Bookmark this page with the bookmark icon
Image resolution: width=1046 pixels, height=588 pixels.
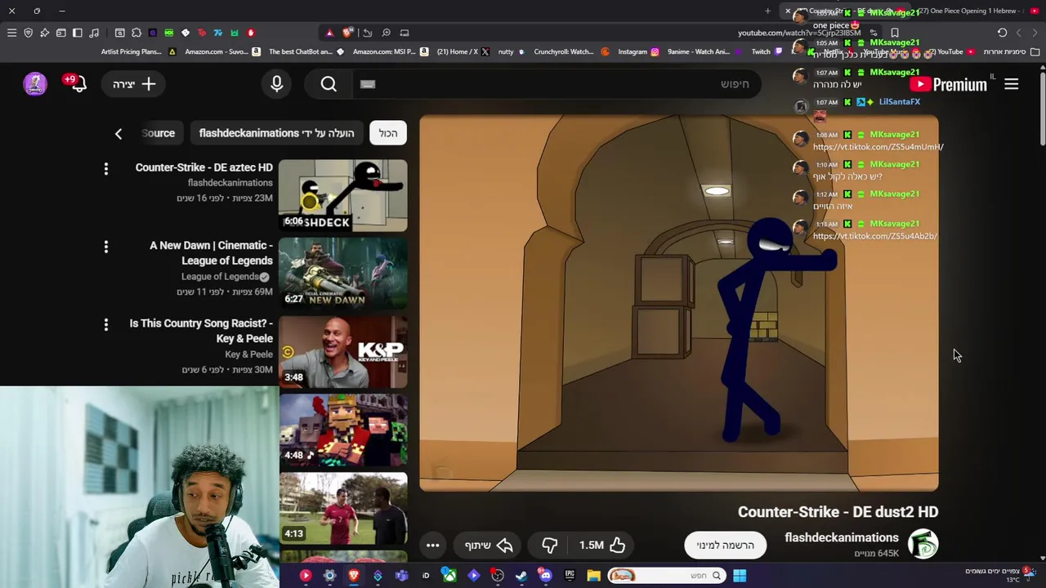(895, 33)
